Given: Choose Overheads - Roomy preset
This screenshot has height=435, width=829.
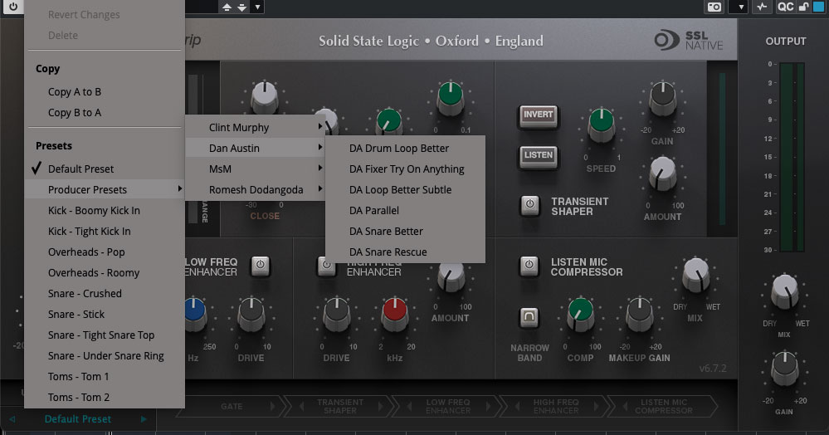Looking at the screenshot, I should tap(105, 272).
